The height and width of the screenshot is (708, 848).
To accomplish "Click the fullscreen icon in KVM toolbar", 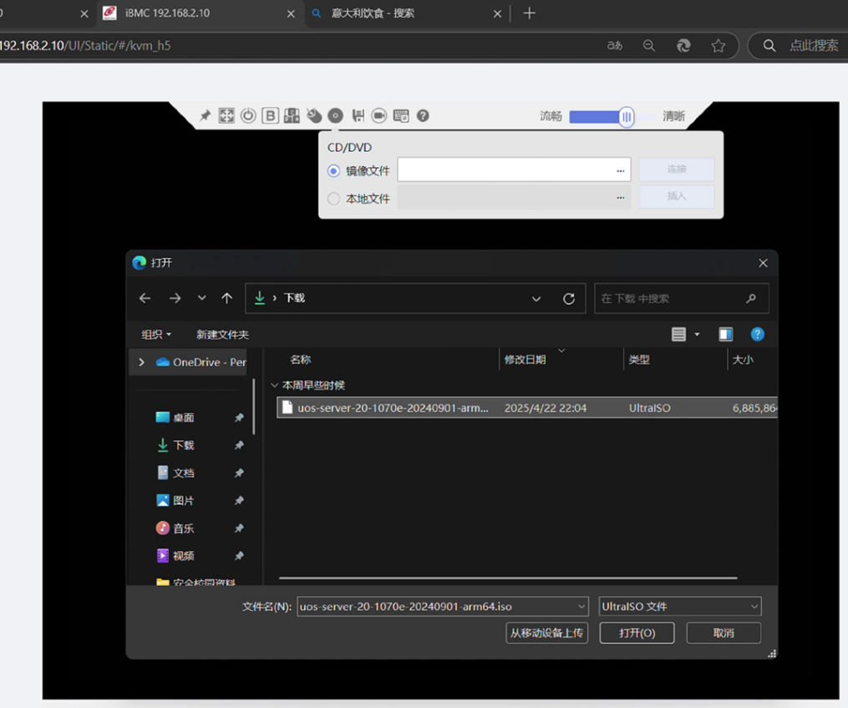I will point(226,116).
